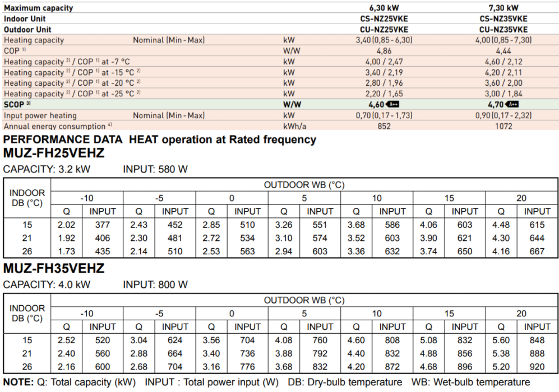Select '4,20 / 2,11' in the -15 °C row

(x=503, y=72)
